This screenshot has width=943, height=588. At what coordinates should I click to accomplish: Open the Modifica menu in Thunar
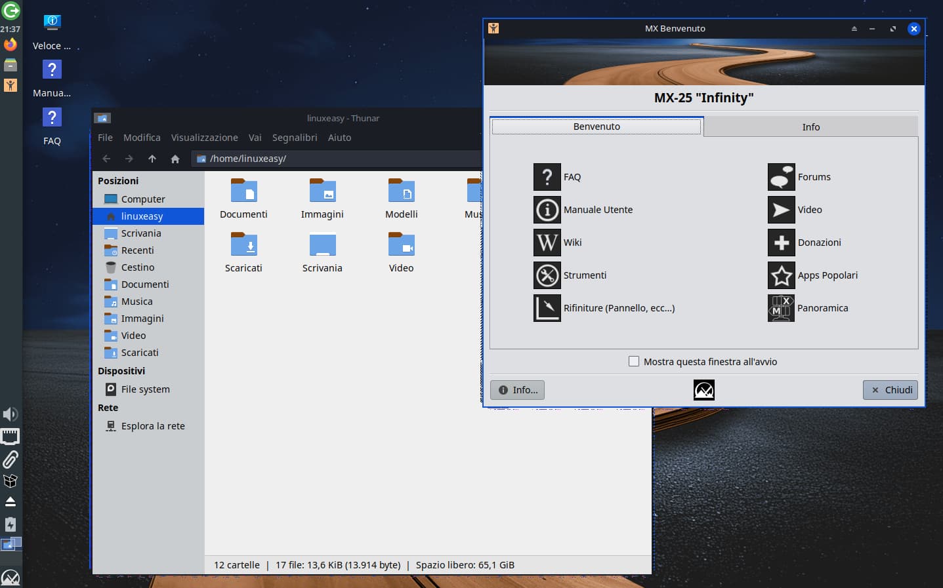click(142, 138)
